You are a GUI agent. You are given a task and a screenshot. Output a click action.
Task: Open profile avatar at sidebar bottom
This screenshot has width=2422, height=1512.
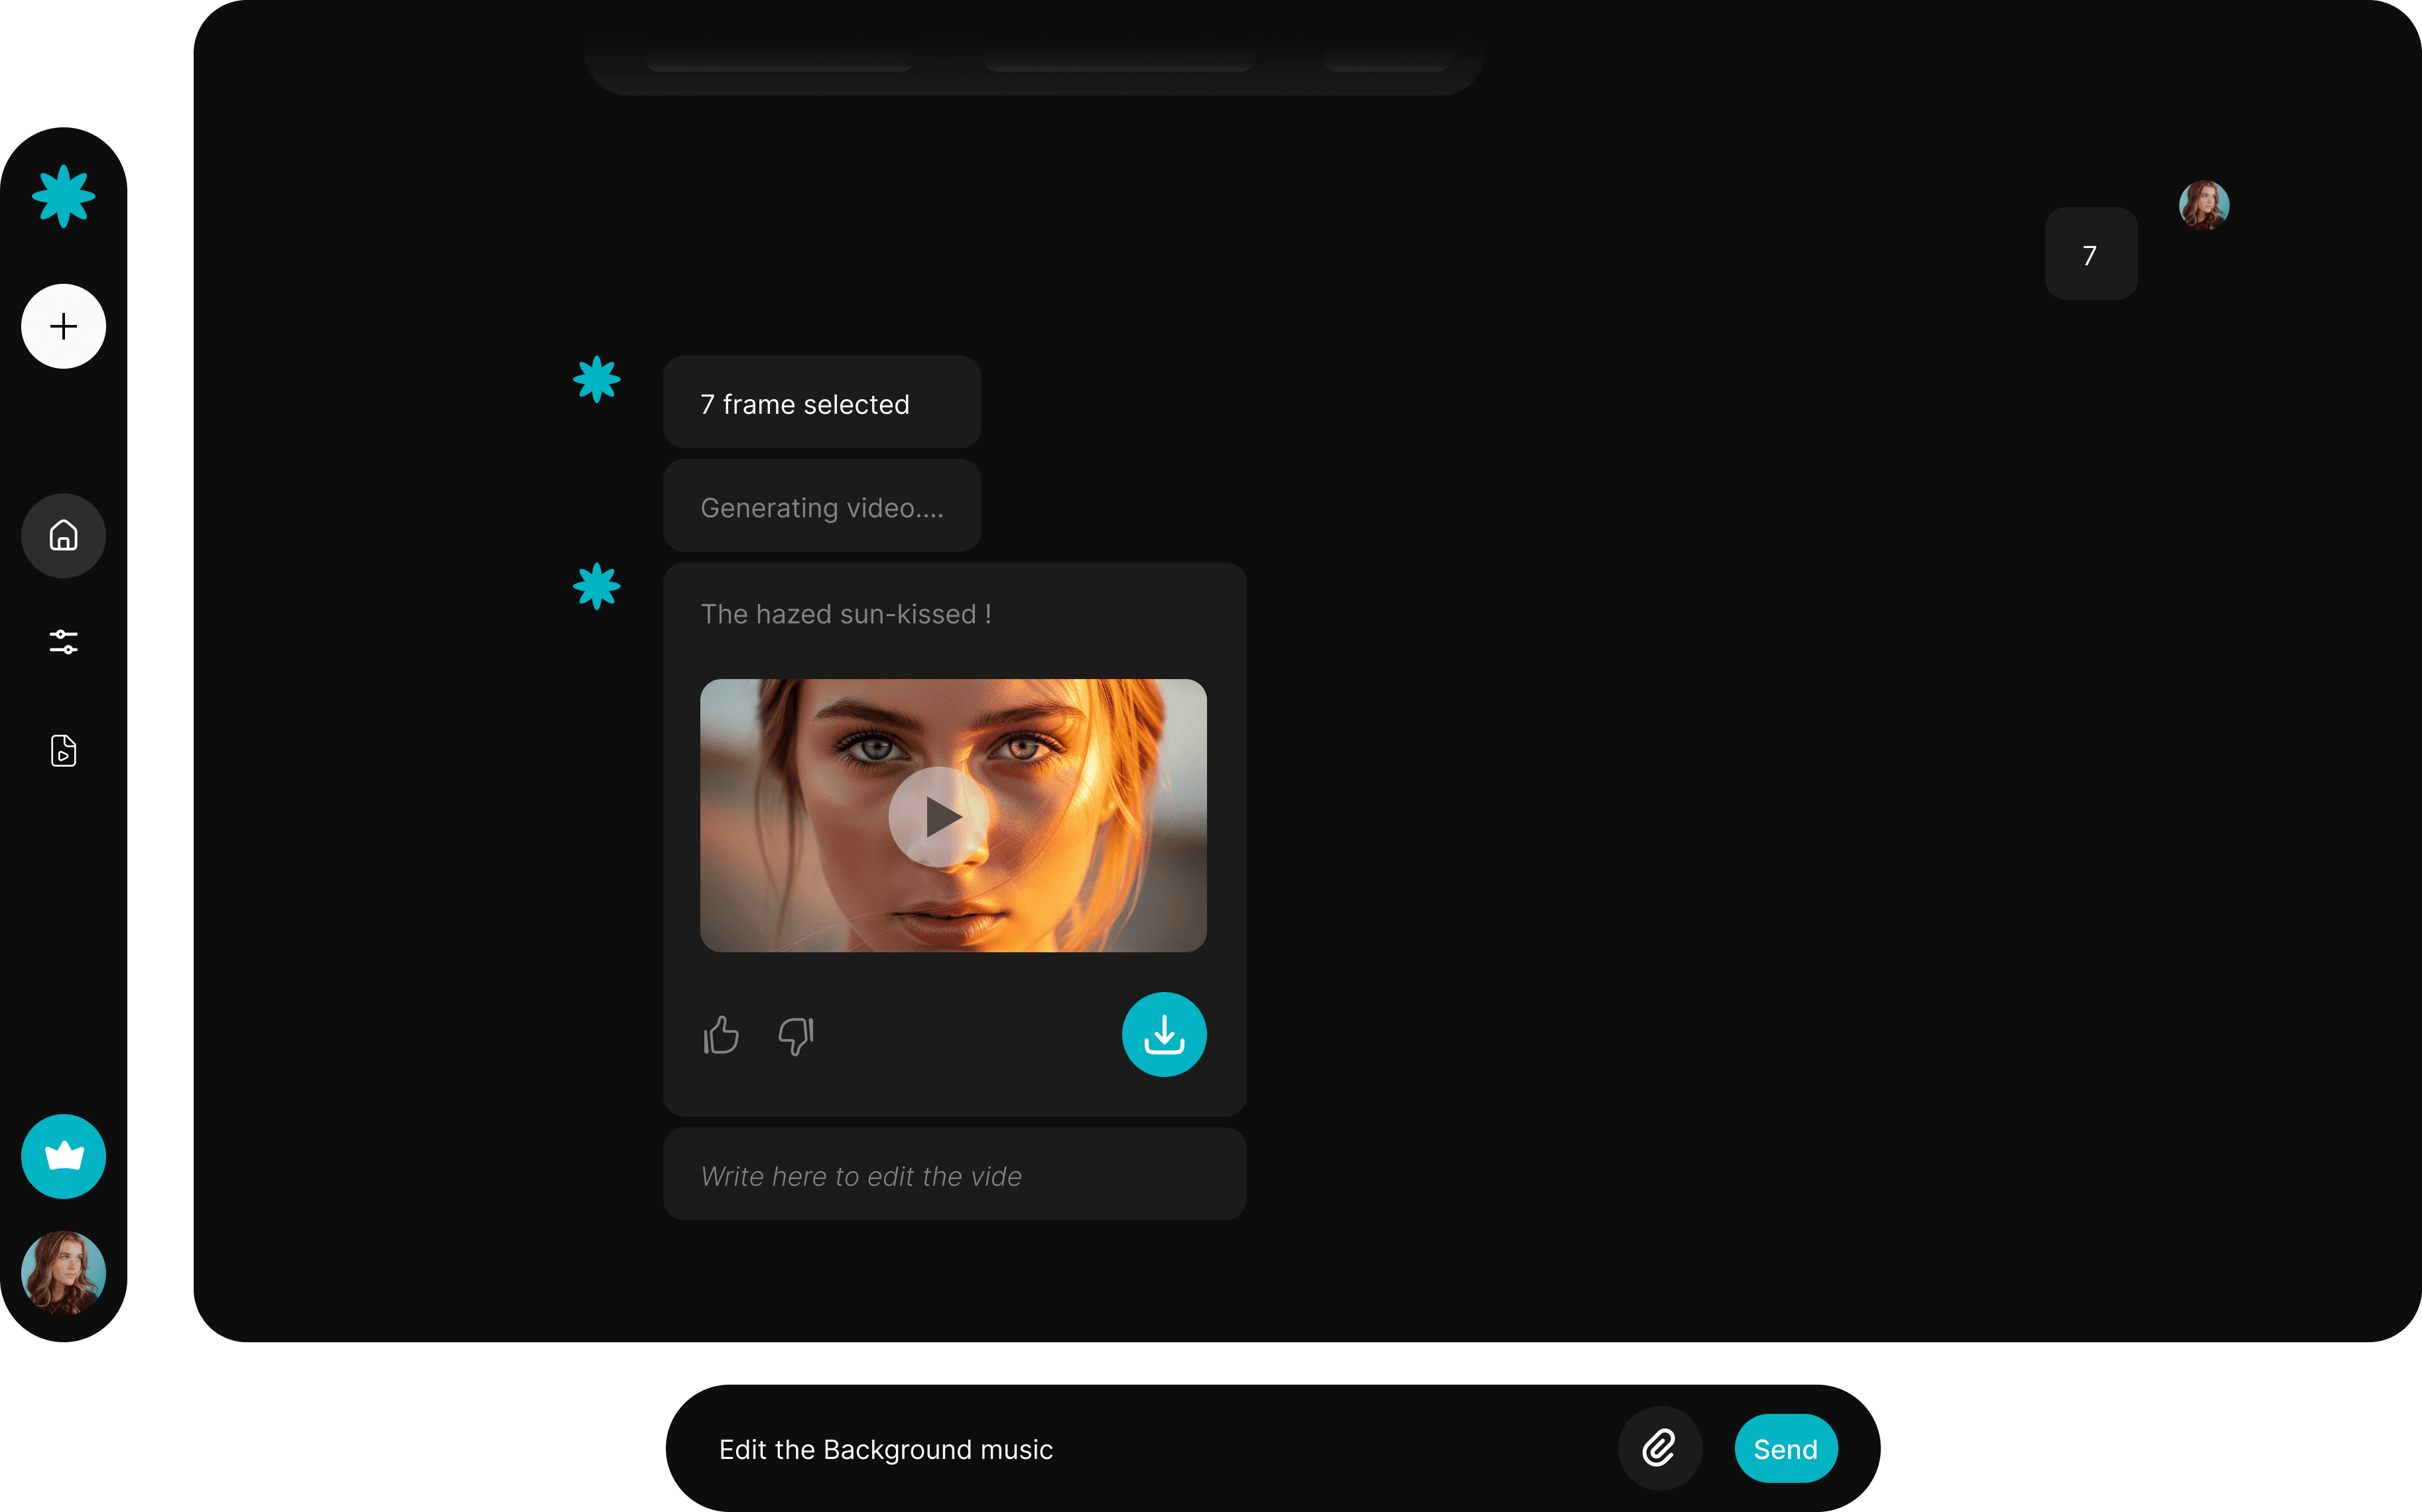coord(63,1272)
